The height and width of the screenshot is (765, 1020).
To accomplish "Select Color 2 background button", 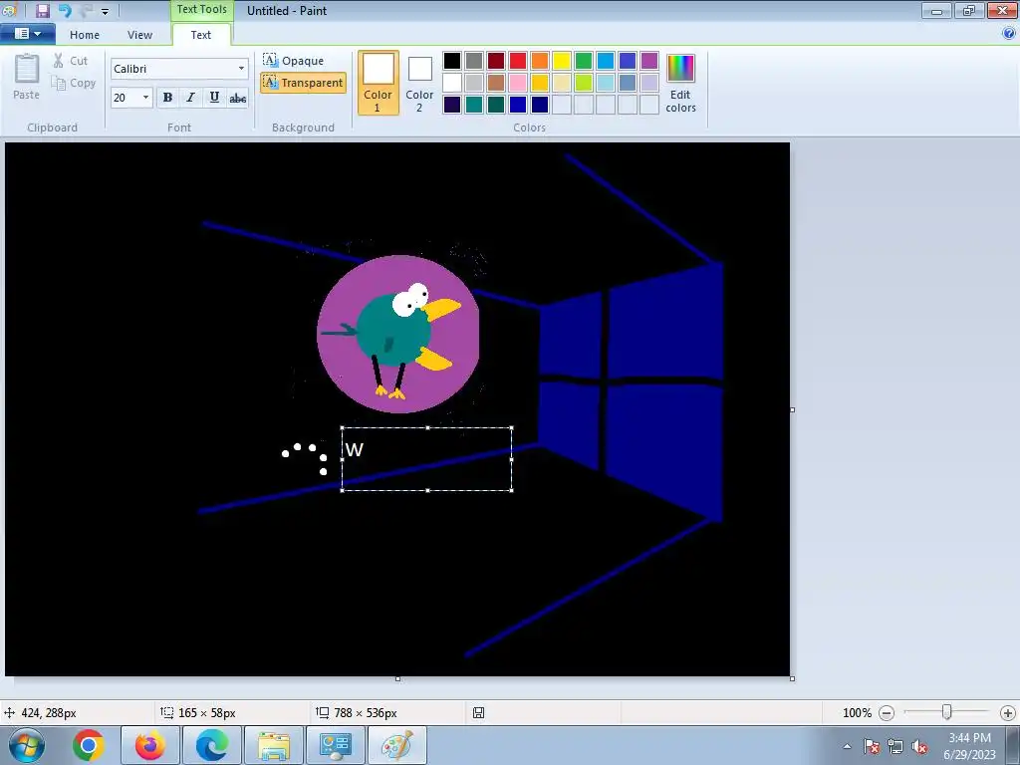I will 419,83.
